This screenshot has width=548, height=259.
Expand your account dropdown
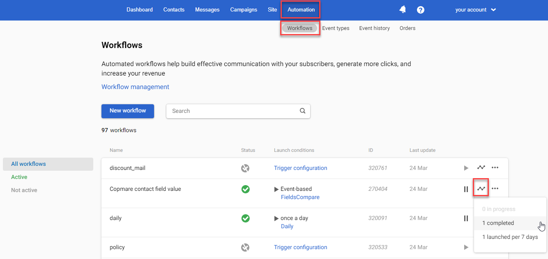coord(476,10)
